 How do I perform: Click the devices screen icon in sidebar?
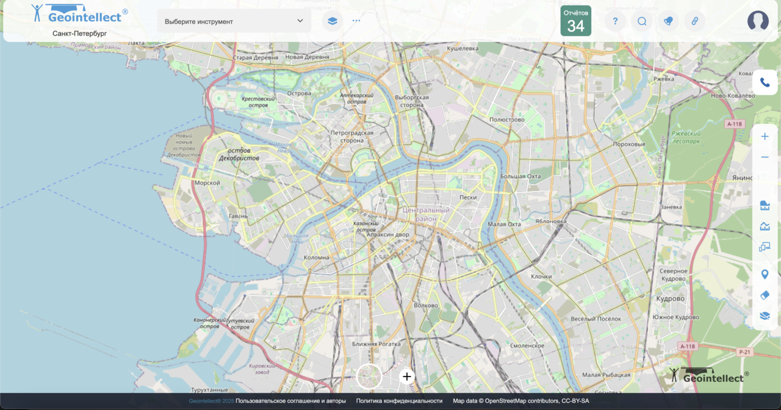765,247
